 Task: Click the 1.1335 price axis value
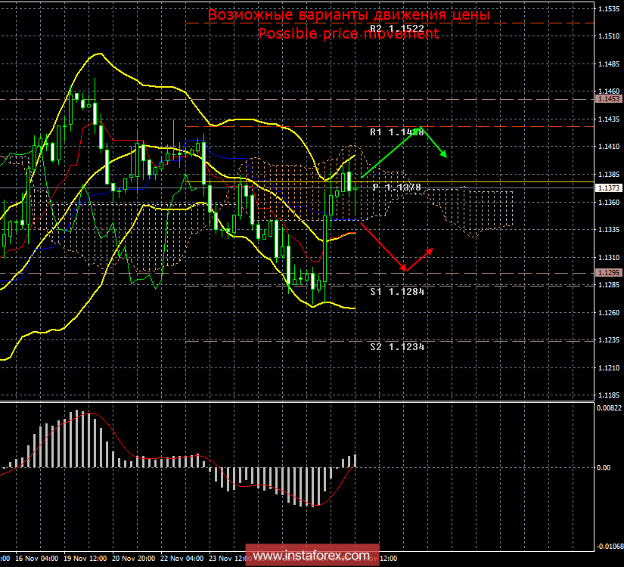(x=609, y=230)
